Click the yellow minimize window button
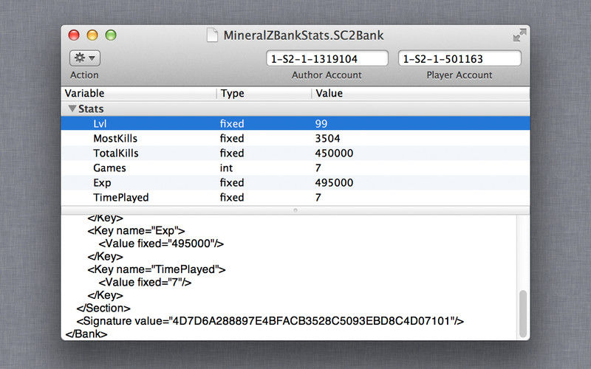This screenshot has width=591, height=369. (92, 35)
